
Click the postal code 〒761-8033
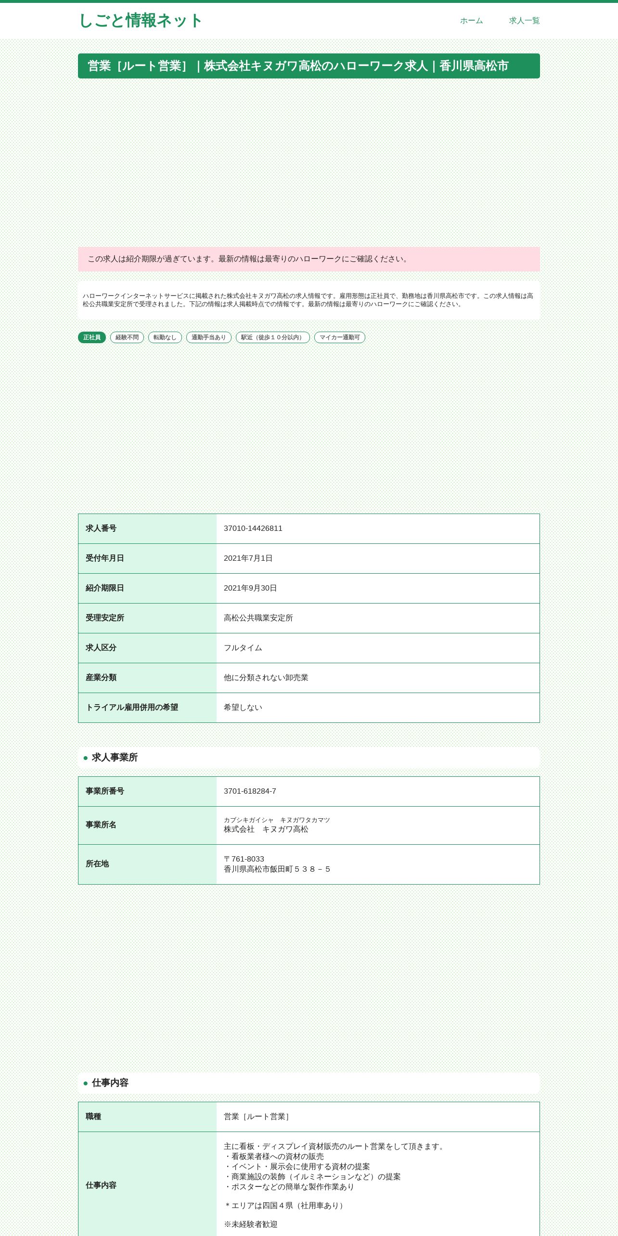pos(244,859)
